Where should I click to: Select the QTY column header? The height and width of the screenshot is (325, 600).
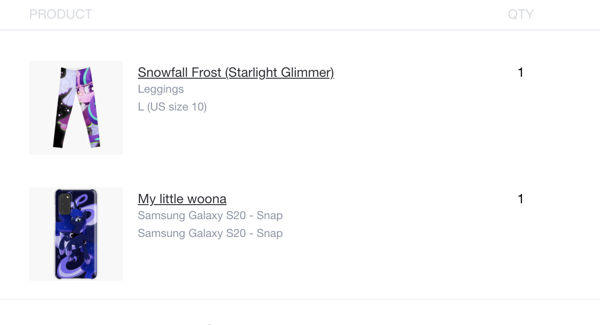[521, 15]
